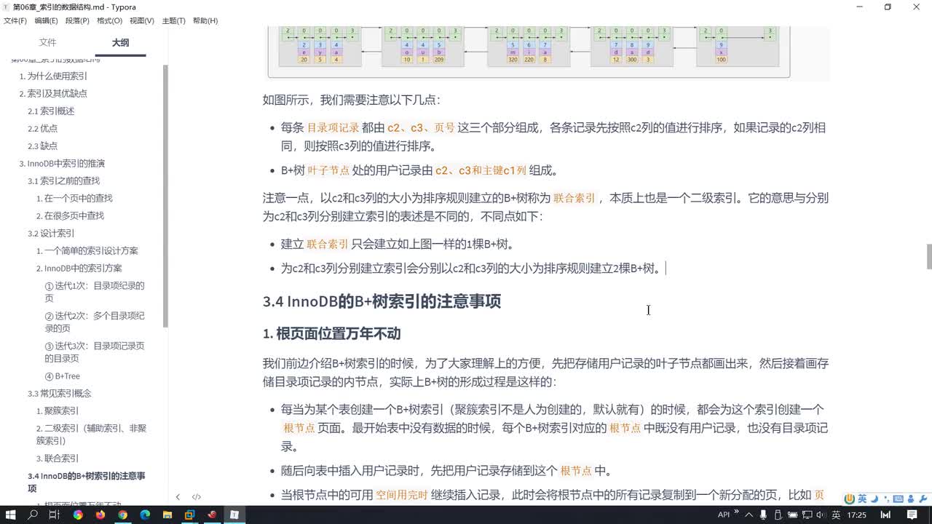Open taskbar search magnifier

(33, 515)
